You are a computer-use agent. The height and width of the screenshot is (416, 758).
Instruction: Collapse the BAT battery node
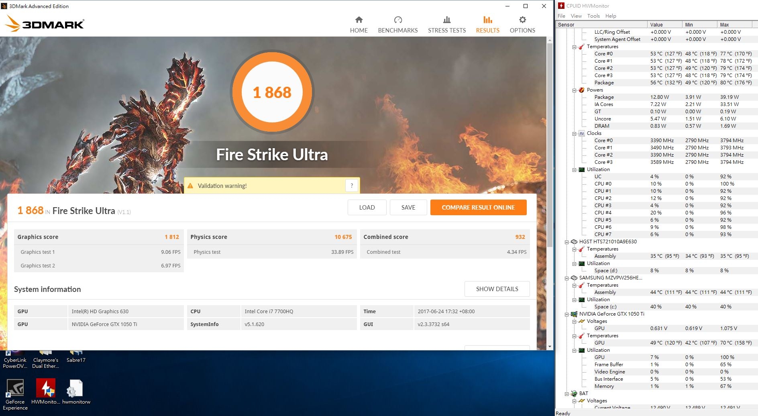[566, 394]
